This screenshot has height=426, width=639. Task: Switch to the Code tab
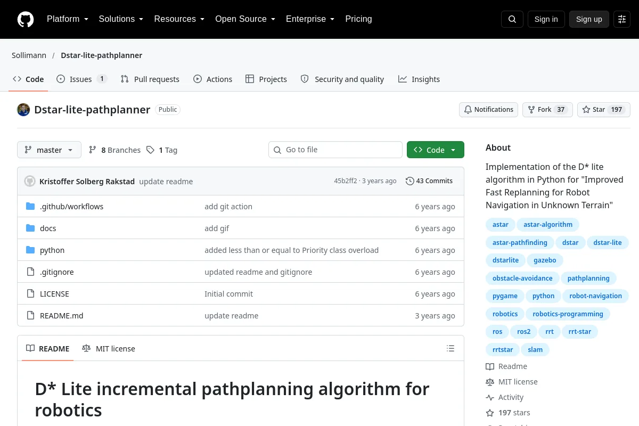[28, 79]
